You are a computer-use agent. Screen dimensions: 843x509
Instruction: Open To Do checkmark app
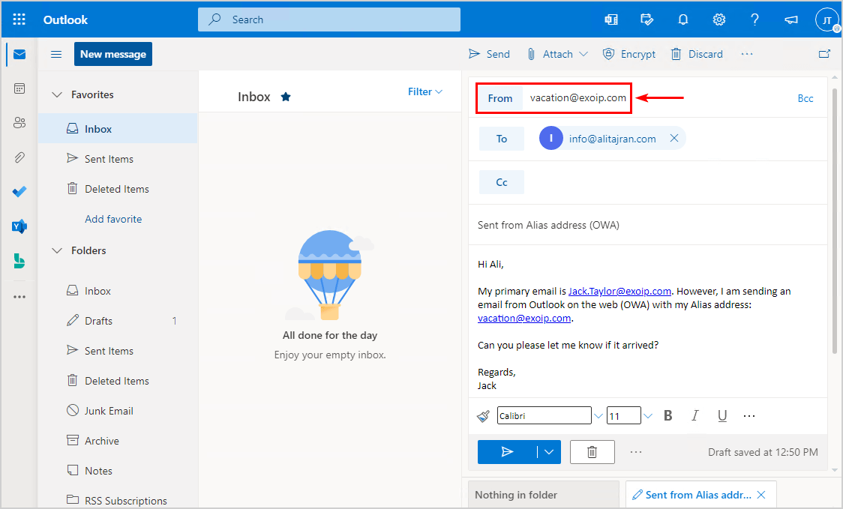coord(19,192)
